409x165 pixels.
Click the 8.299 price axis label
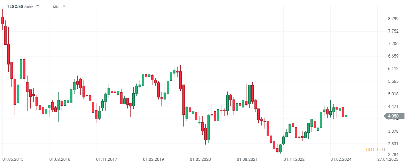pyautogui.click(x=393, y=19)
